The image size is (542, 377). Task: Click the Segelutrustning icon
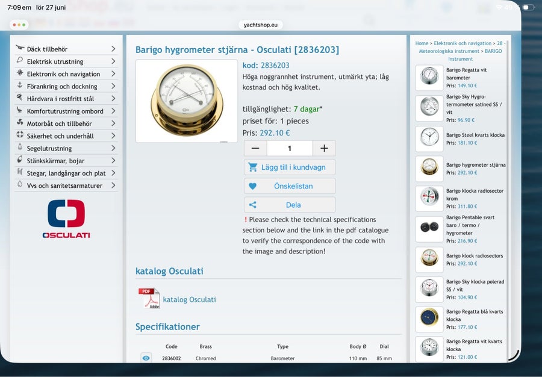click(x=20, y=147)
